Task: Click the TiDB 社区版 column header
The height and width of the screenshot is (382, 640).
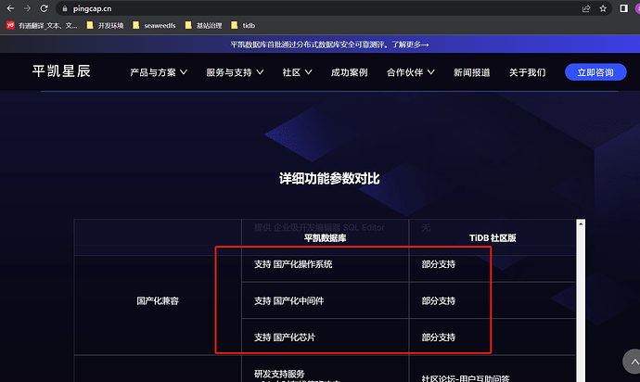Action: [493, 238]
